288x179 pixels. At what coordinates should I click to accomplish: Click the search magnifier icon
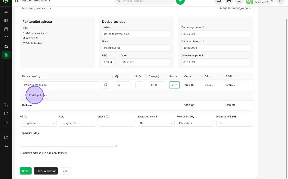click(x=118, y=1)
